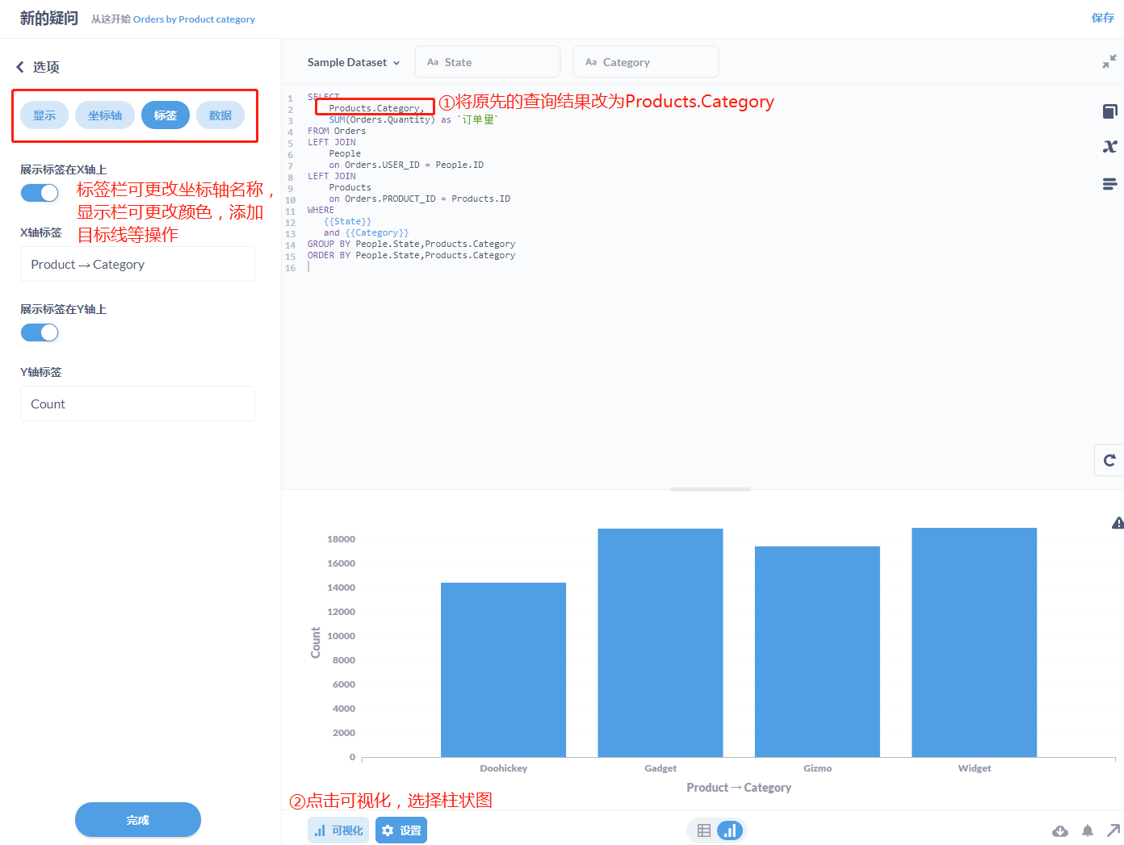Open the SQL snippets panel

[1110, 184]
